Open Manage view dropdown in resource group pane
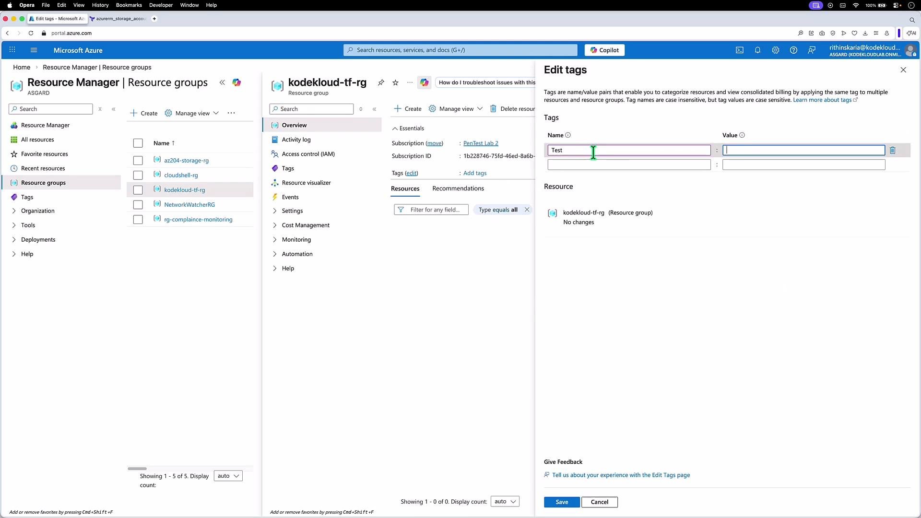 tap(455, 109)
